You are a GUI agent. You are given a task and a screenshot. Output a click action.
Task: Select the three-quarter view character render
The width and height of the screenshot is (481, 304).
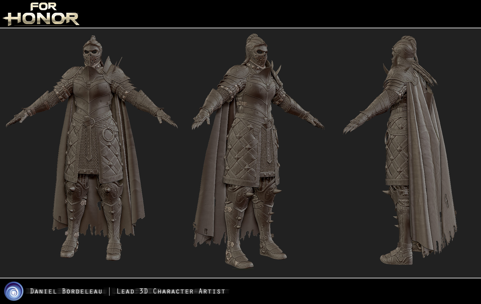pyautogui.click(x=258, y=151)
